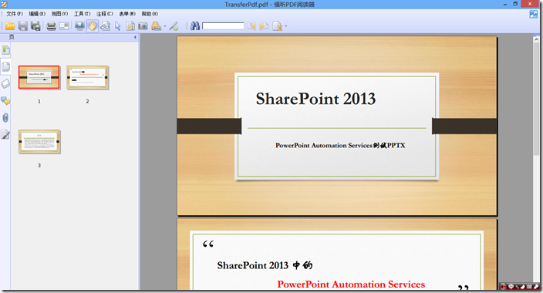
Task: Select page 1 thumbnail
Action: (x=39, y=77)
